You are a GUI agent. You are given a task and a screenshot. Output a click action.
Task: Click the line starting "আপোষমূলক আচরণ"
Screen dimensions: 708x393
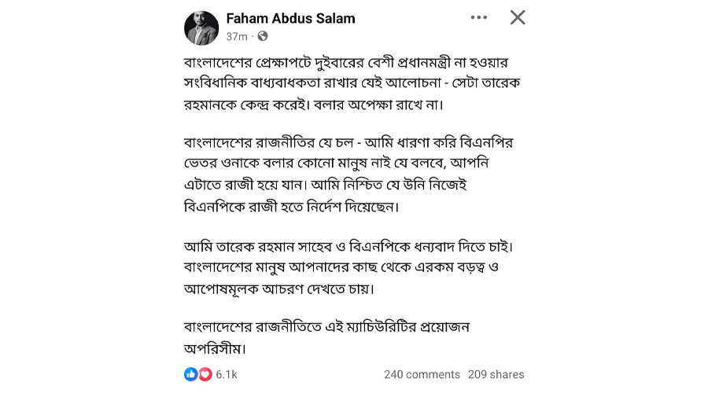click(x=278, y=288)
